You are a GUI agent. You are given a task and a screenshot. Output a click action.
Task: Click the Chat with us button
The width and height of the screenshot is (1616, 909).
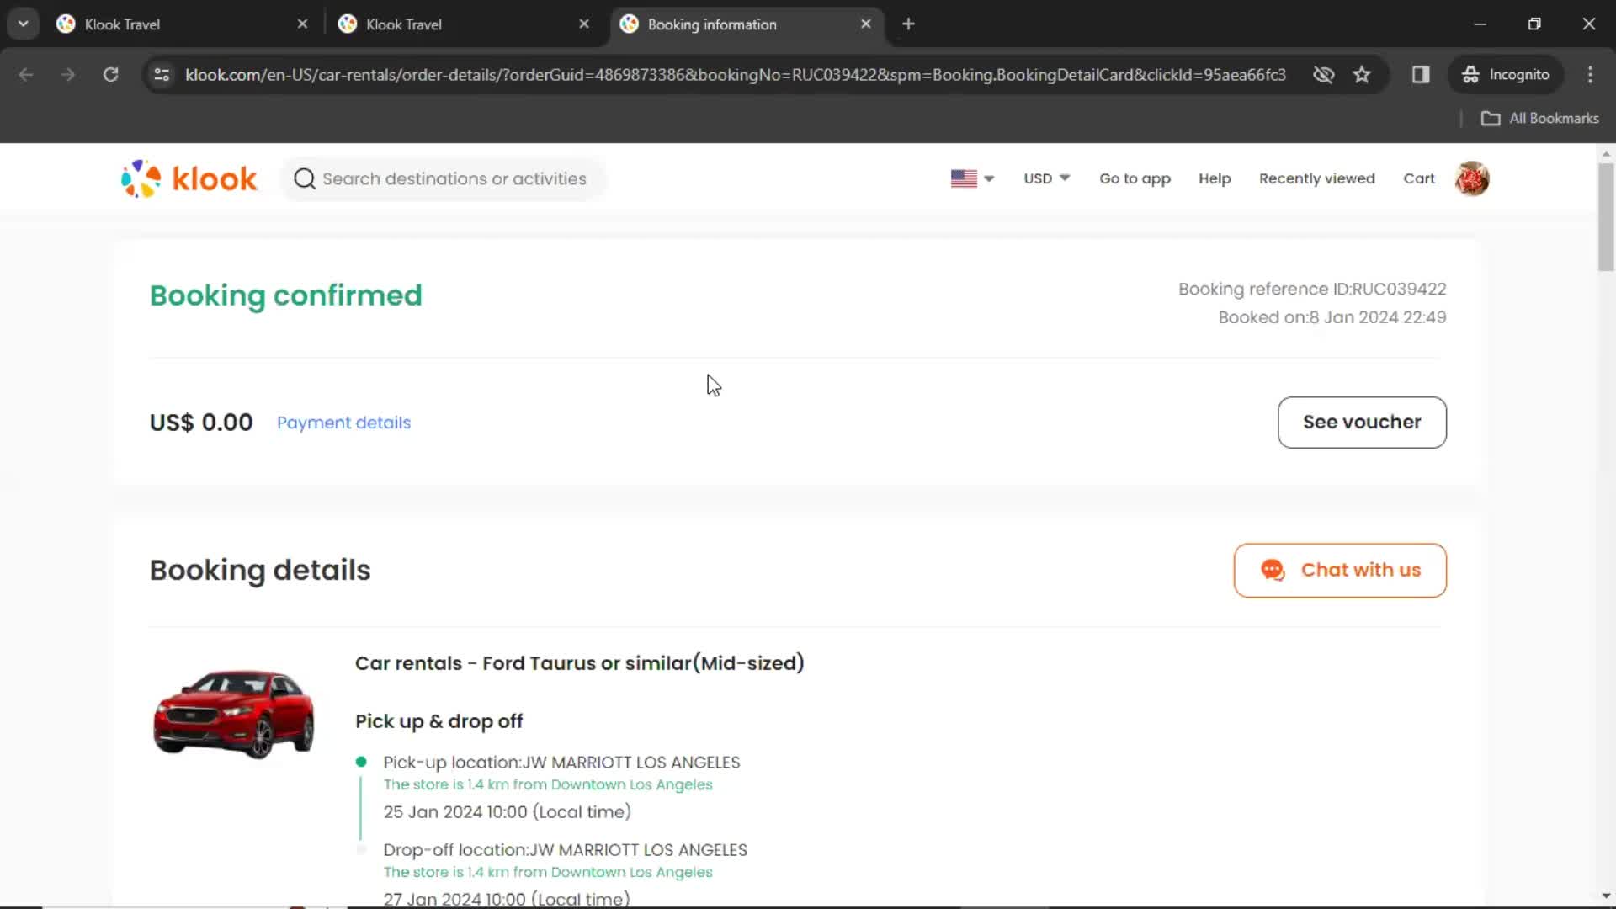[x=1340, y=569]
